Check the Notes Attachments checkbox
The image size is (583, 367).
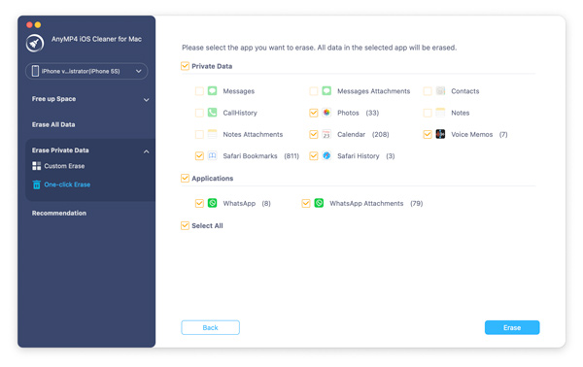(x=199, y=134)
